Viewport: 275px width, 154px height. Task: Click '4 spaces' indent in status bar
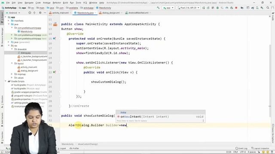click(252, 152)
